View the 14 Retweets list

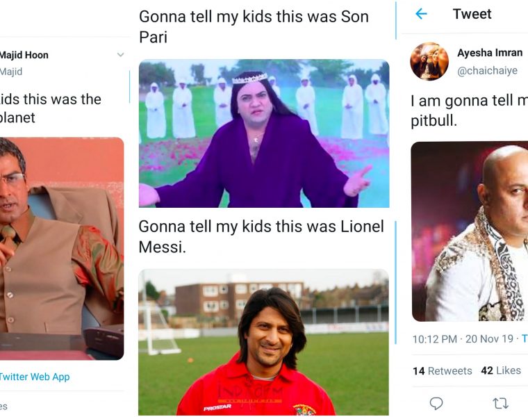point(442,370)
